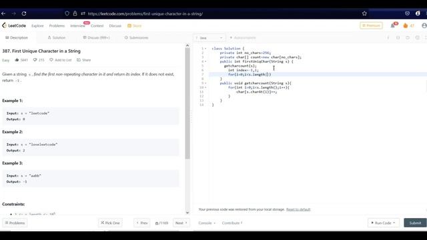This screenshot has height=240, width=427.
Task: Switch to the Submissions tab
Action: tap(136, 37)
